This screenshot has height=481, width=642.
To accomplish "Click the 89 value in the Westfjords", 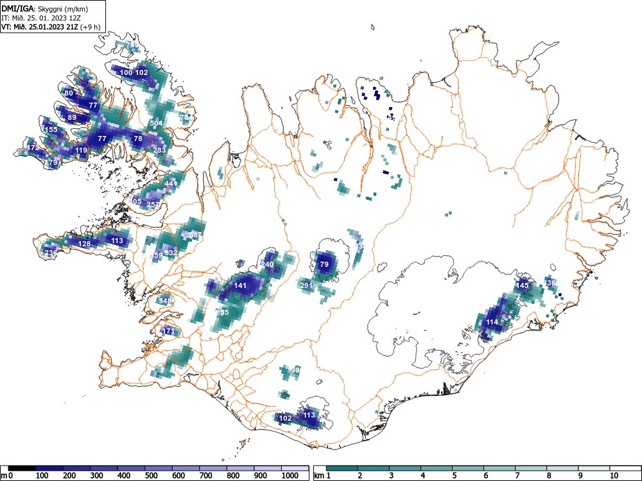I will coord(72,117).
